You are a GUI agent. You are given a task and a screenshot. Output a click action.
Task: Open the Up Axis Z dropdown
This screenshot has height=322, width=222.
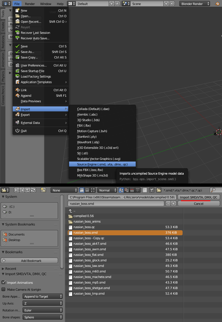point(42,303)
